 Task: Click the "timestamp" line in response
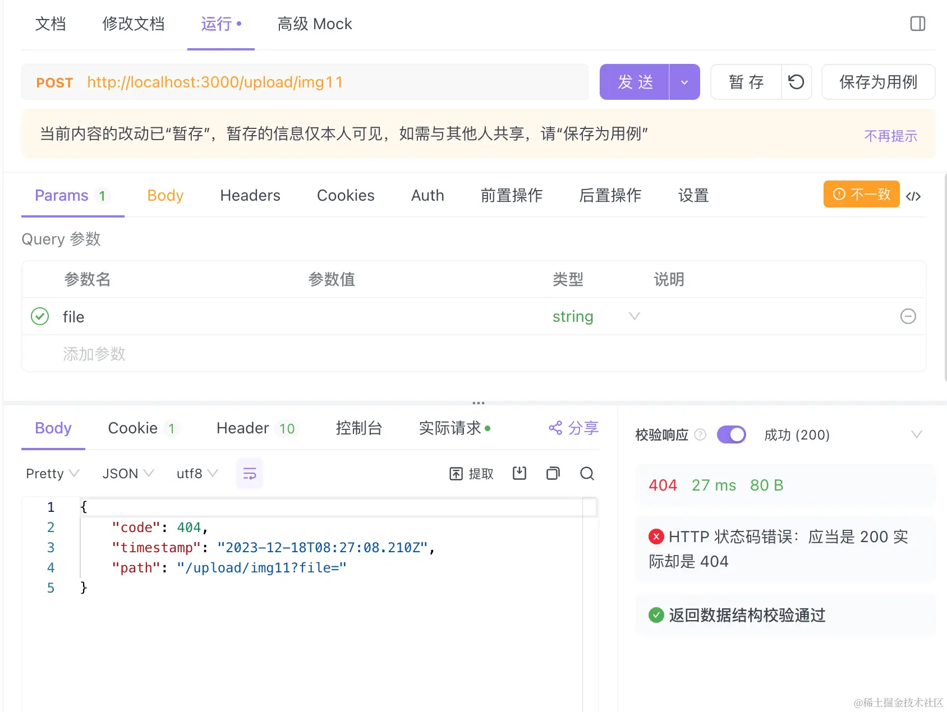273,548
